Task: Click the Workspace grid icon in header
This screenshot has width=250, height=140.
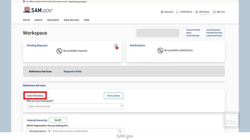Action: click(x=197, y=12)
